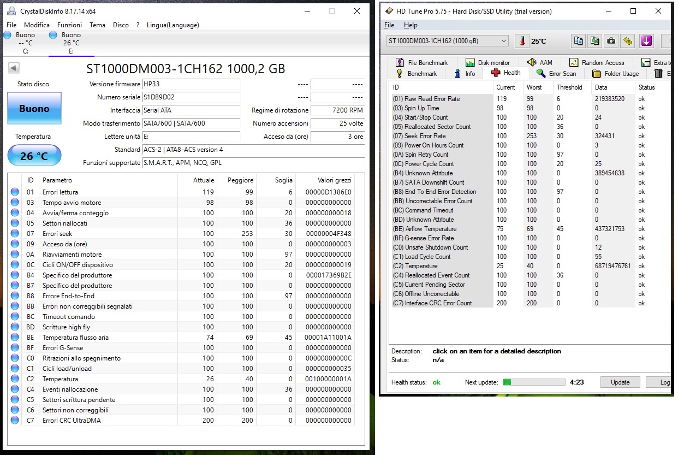Screen dimensions: 678x455
Task: Click the blue Buono health status button
Action: coord(34,108)
